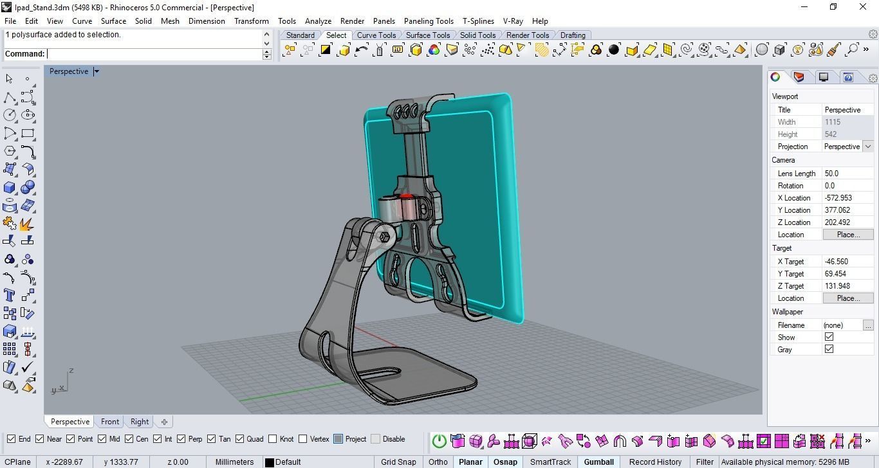Click the magnifier Zoom icon in Select toolbar
Screen dimensions: 879x468
click(852, 50)
